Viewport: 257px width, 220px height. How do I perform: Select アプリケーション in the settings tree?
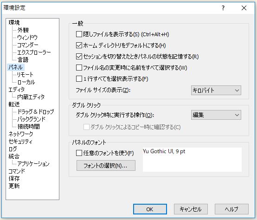(x=33, y=163)
